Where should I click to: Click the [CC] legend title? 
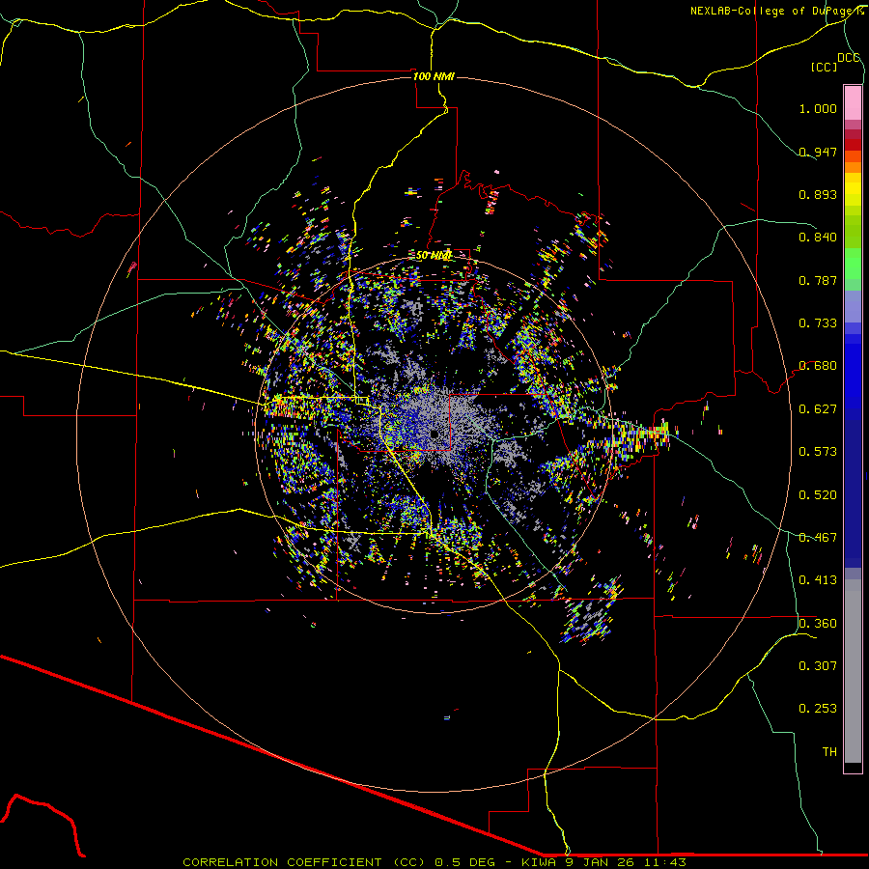[x=824, y=67]
